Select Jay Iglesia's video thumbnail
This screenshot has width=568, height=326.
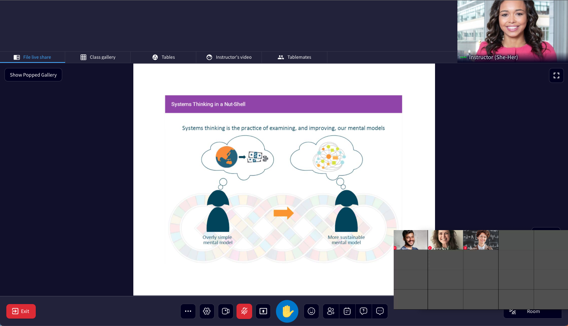point(410,240)
